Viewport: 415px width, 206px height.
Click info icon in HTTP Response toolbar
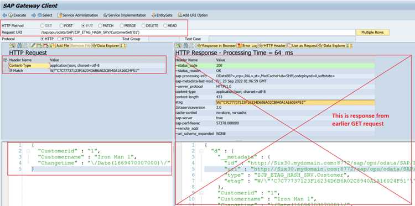tap(349, 46)
